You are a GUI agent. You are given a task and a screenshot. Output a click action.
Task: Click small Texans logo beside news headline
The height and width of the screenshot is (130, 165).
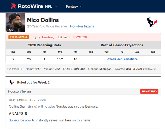pos(12,82)
